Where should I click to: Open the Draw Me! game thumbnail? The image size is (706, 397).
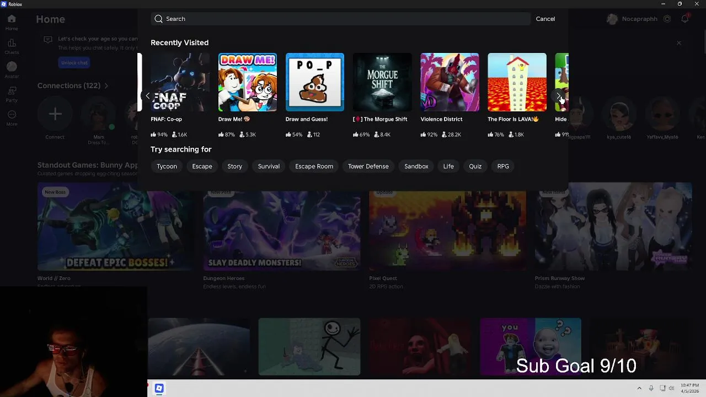point(248,82)
